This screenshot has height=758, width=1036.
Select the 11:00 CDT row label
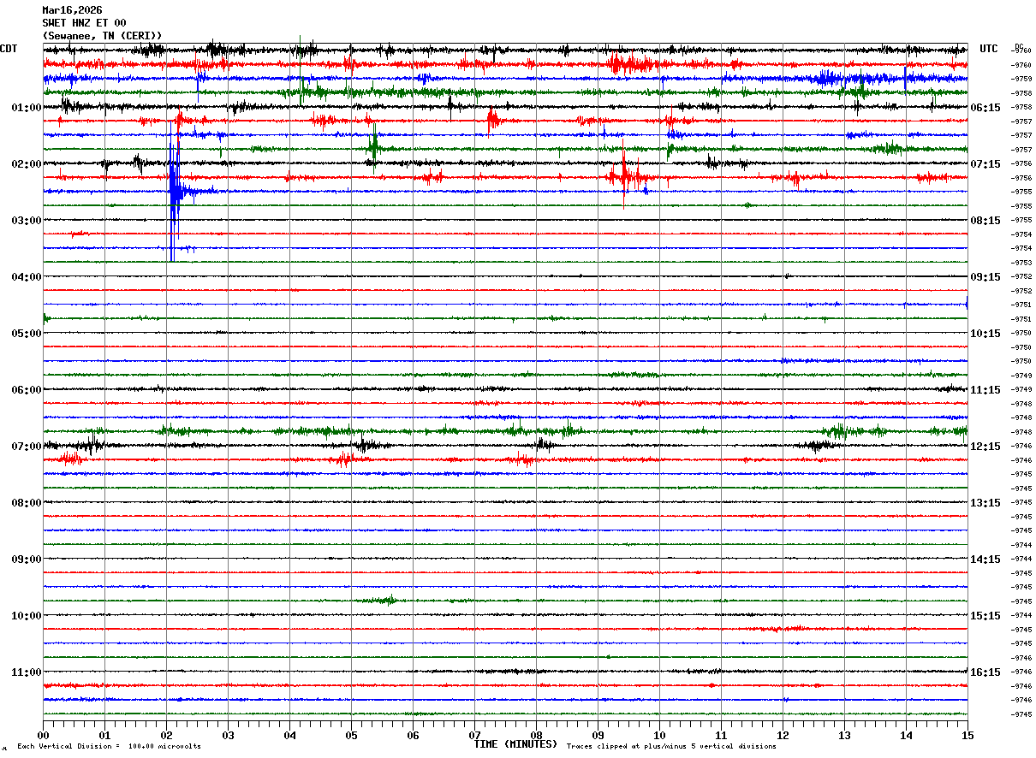(27, 672)
